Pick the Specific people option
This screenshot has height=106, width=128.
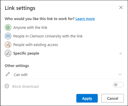click(64, 53)
